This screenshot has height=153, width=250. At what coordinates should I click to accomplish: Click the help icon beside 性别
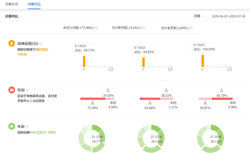(x=27, y=90)
